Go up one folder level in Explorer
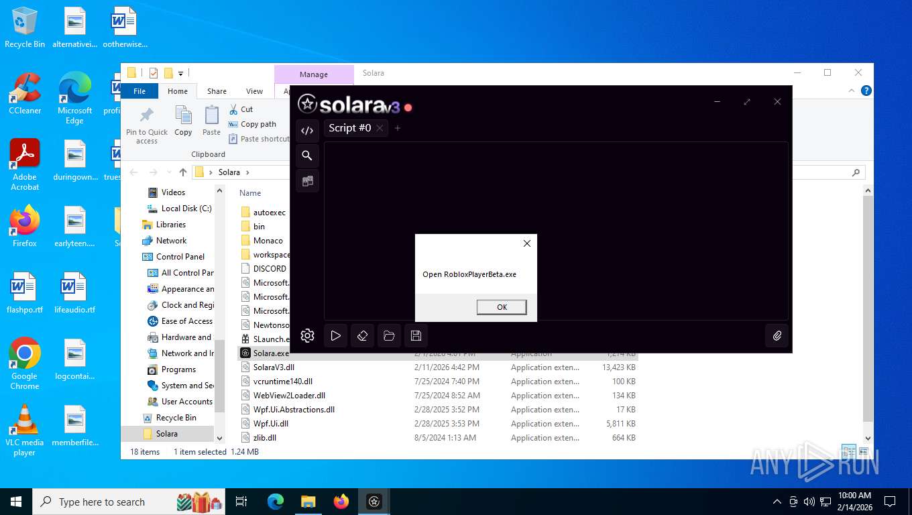The width and height of the screenshot is (912, 515). click(183, 172)
